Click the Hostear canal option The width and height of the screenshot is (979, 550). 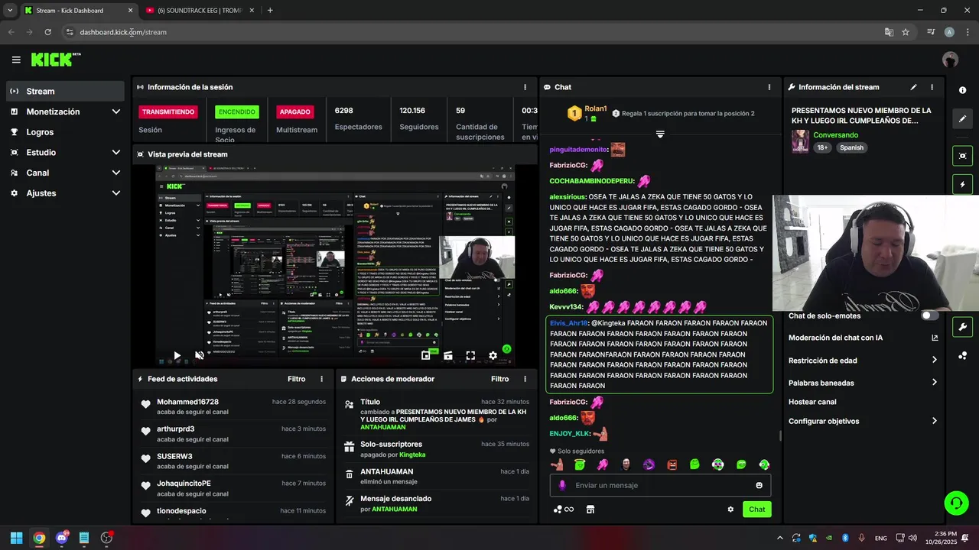(812, 402)
